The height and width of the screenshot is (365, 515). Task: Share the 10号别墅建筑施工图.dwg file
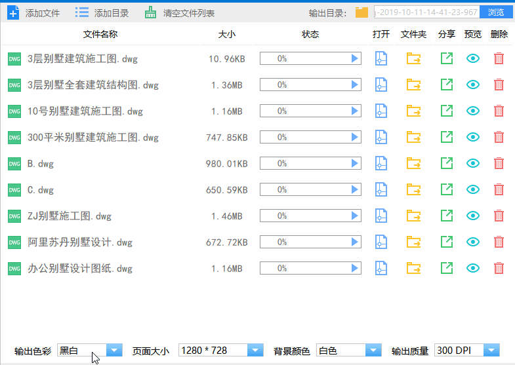pyautogui.click(x=447, y=111)
